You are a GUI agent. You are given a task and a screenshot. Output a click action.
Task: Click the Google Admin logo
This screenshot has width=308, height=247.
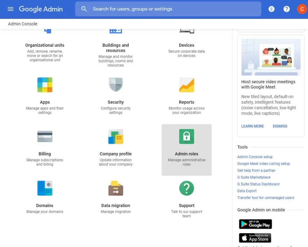[x=41, y=9]
